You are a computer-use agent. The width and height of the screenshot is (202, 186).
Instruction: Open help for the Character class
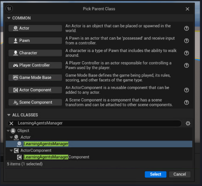(x=186, y=53)
